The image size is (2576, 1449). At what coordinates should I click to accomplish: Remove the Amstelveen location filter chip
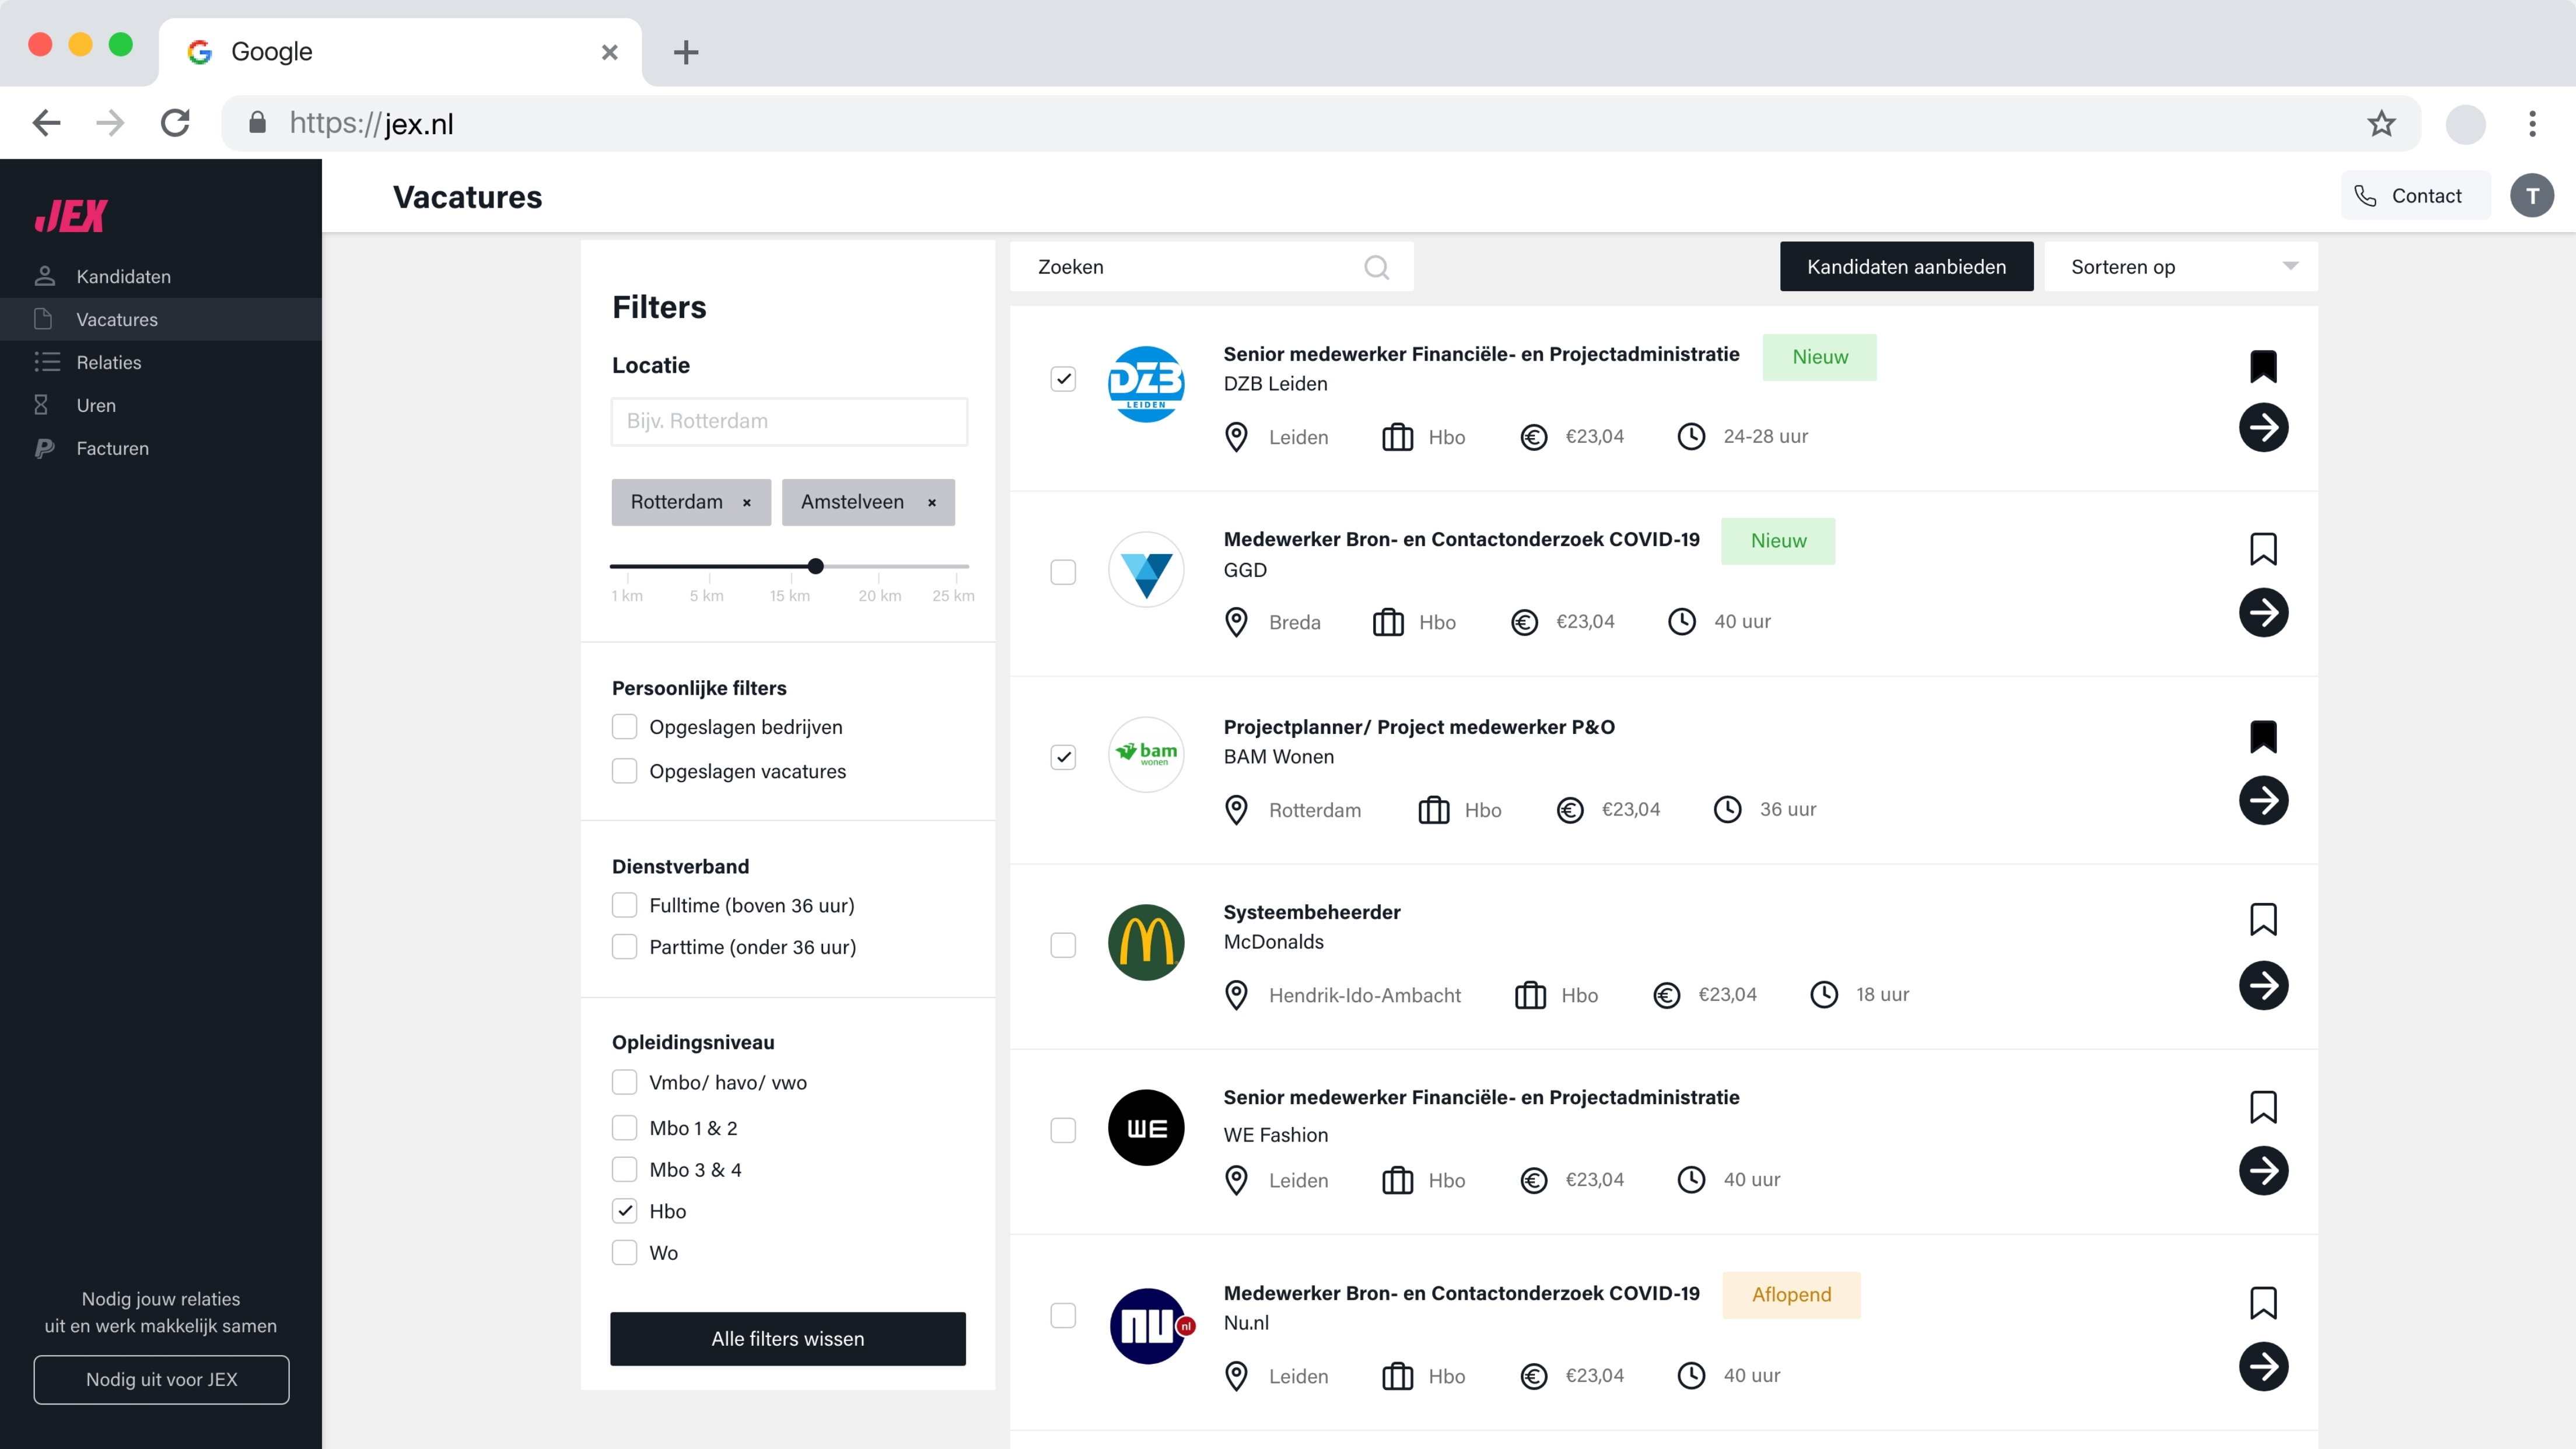pos(931,502)
